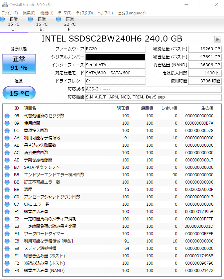Click status icon of row E4 ワークロードタイマー
Screen dimensions: 224x279
coord(7,234)
